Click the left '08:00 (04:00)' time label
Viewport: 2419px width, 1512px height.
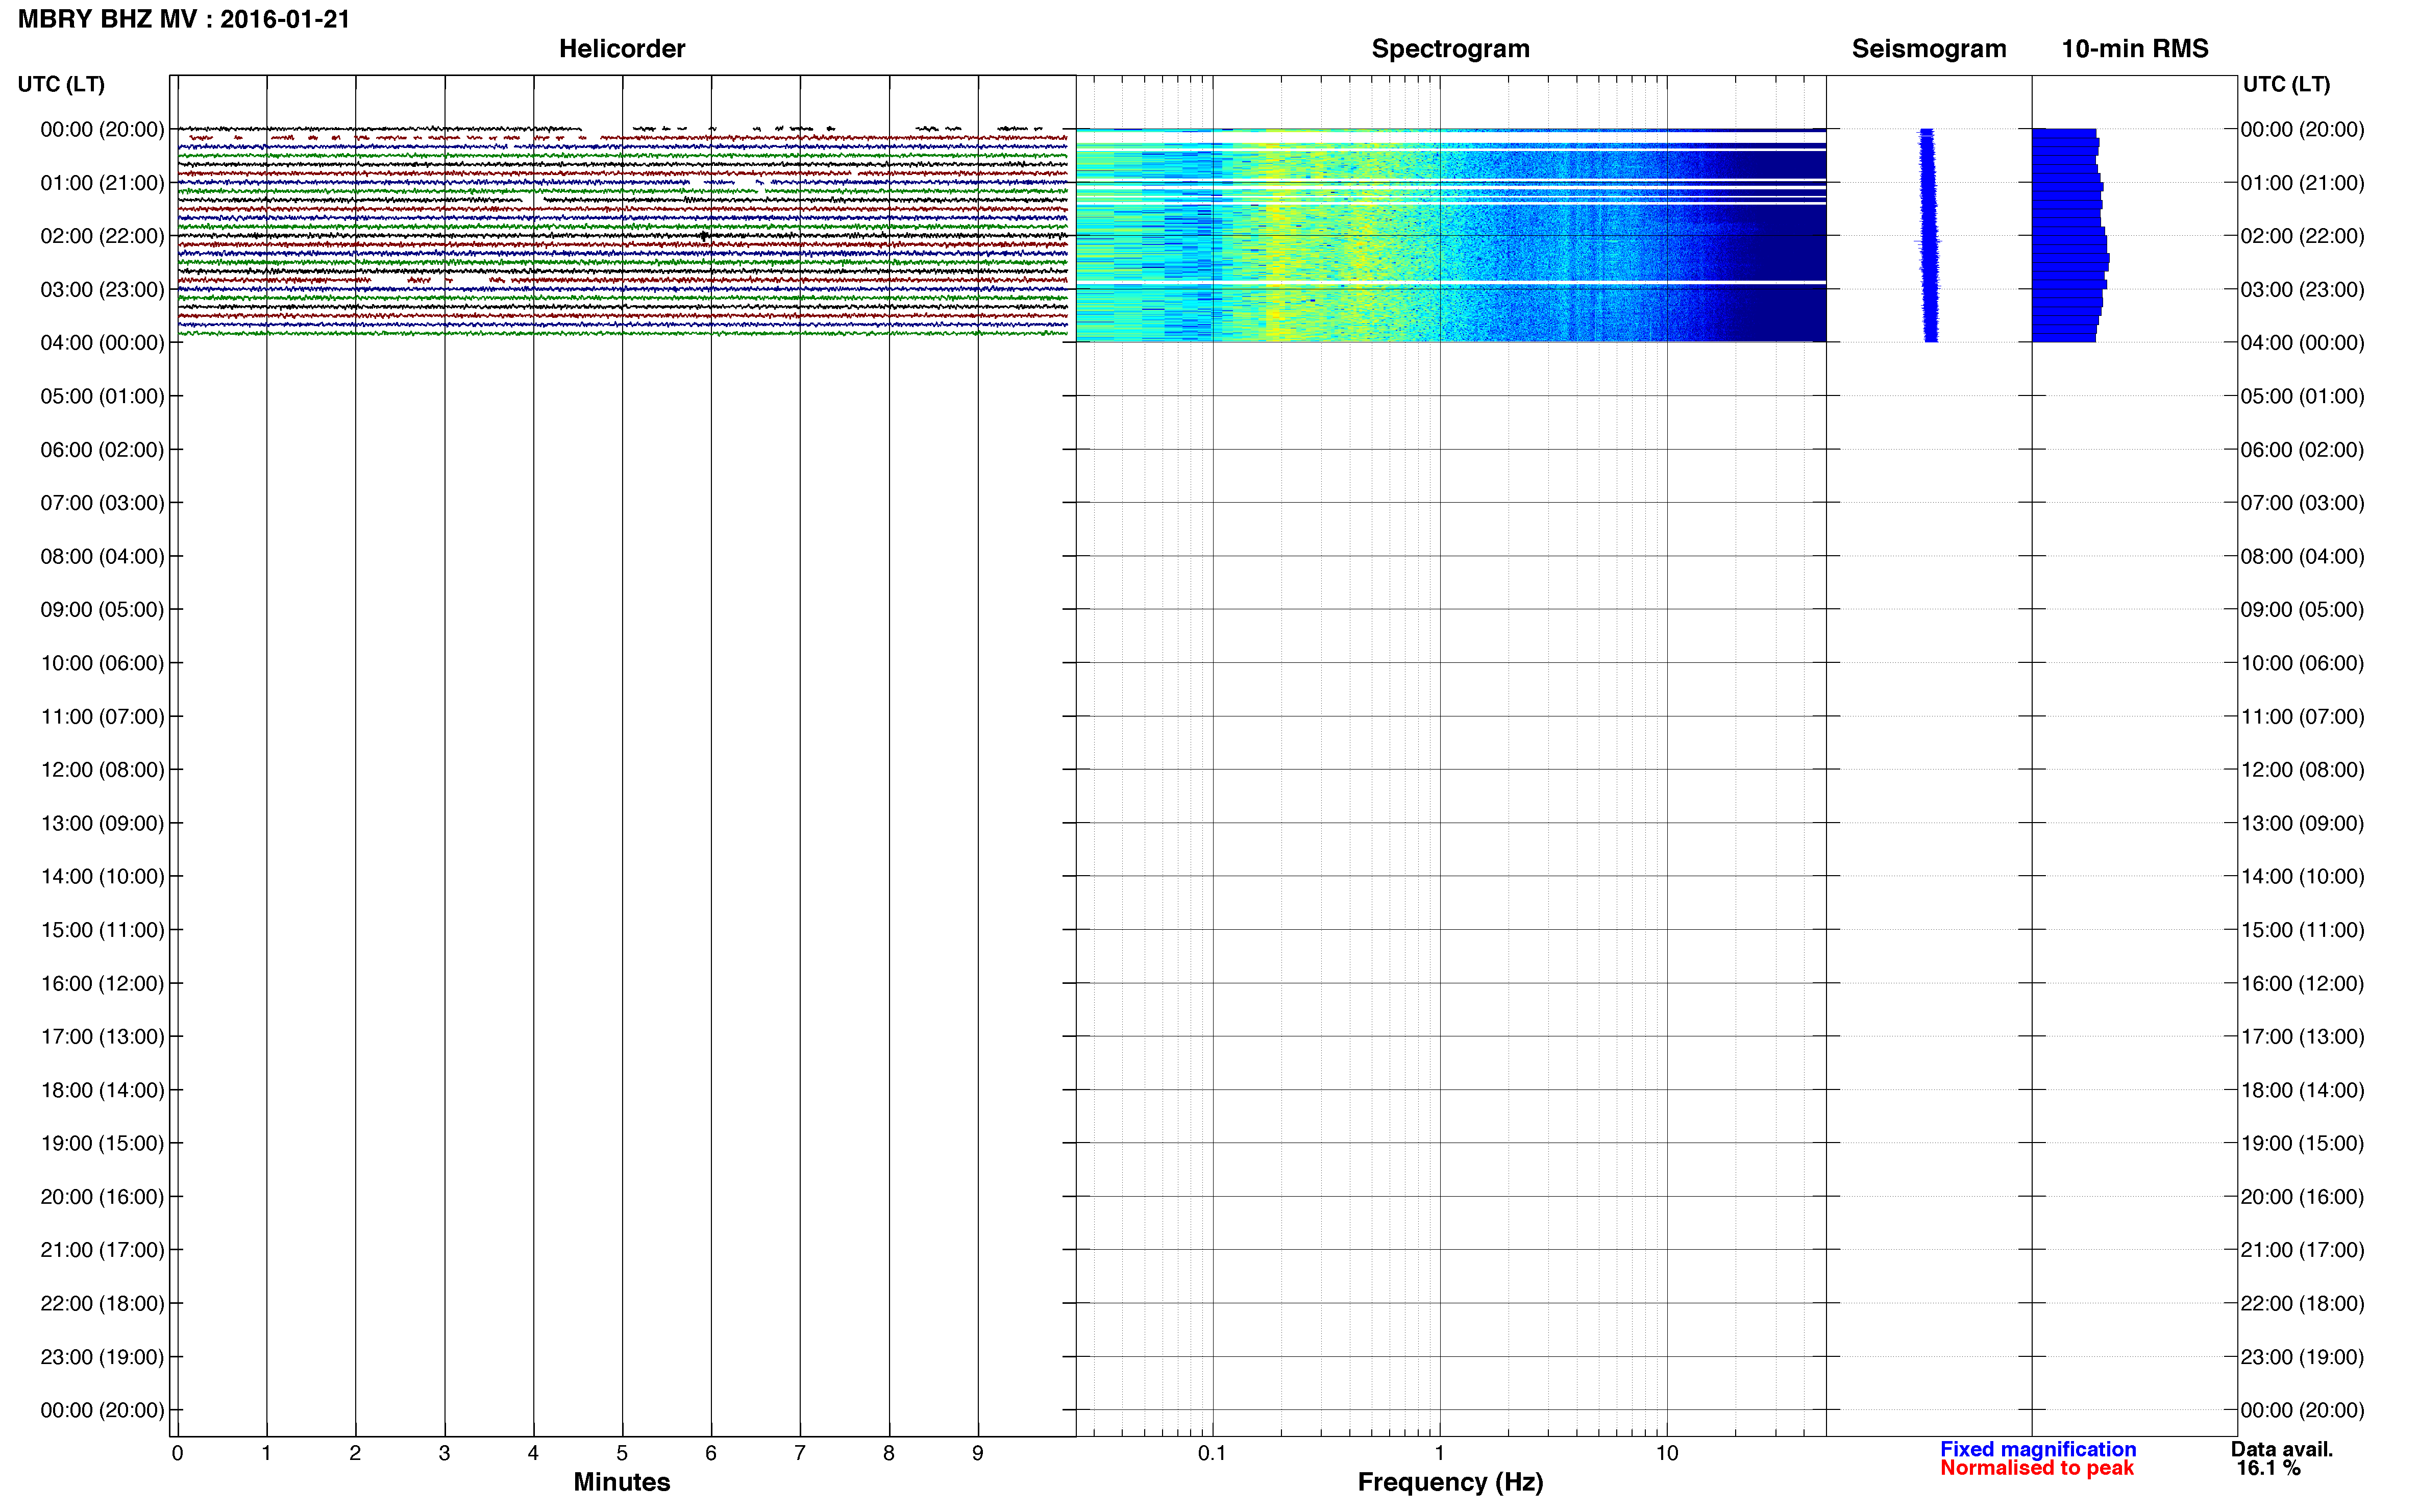click(102, 556)
